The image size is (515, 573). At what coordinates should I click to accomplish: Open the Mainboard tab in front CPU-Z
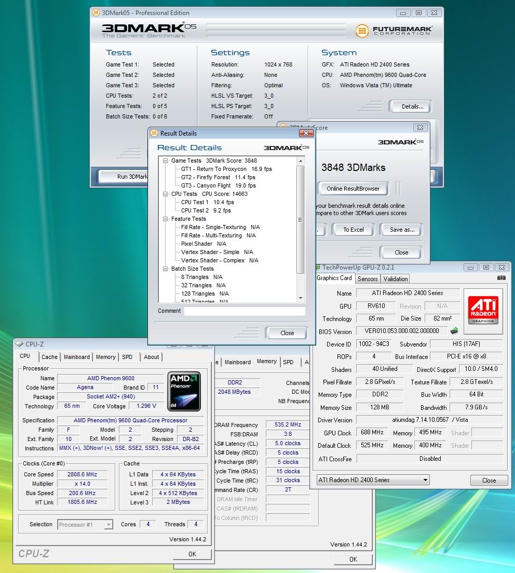click(77, 357)
